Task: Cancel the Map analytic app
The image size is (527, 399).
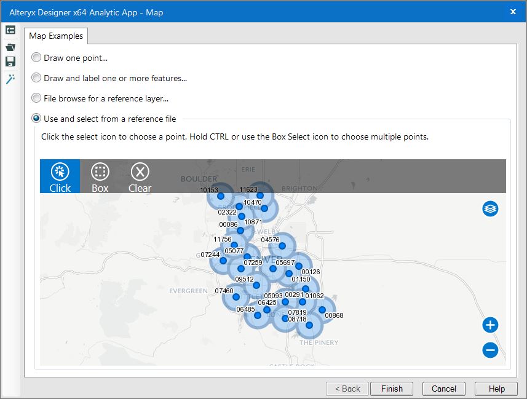Action: click(x=443, y=389)
